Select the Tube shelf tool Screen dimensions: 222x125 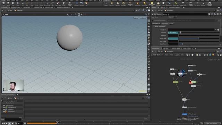tap(13, 3)
